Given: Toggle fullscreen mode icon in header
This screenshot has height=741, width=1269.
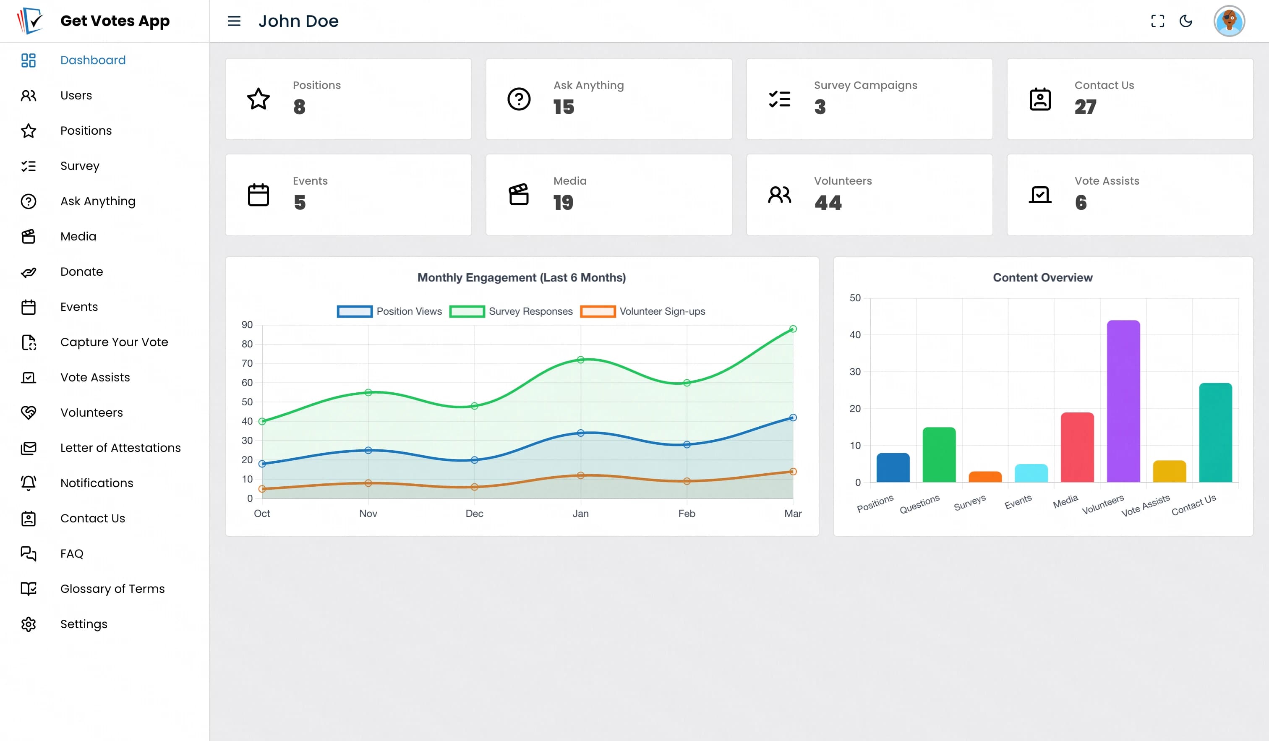Looking at the screenshot, I should pos(1158,21).
